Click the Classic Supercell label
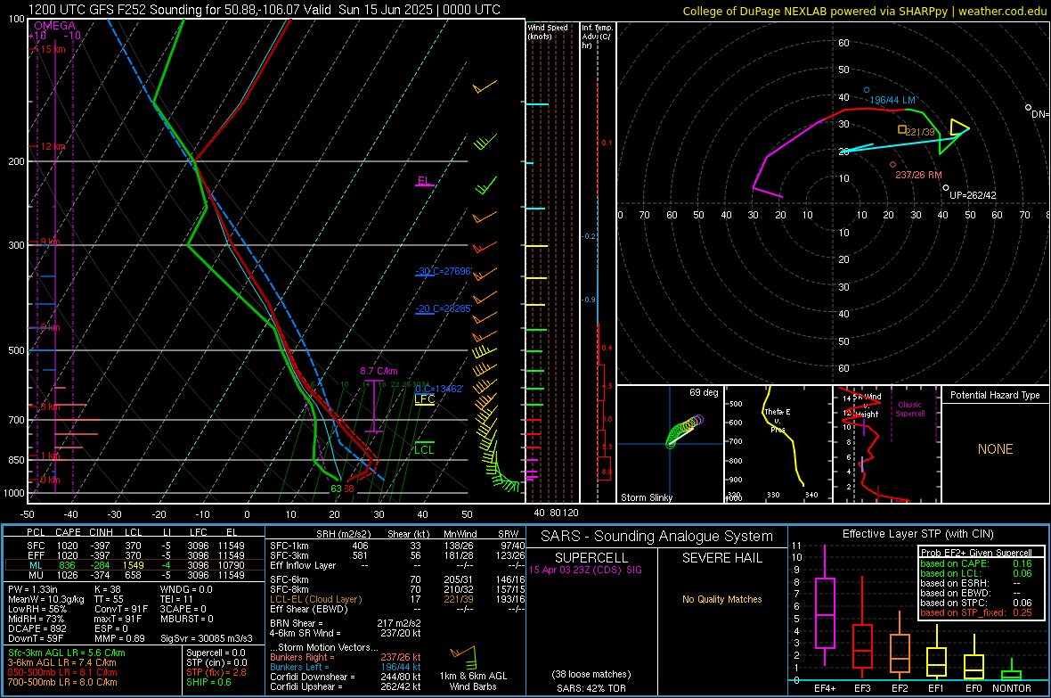This screenshot has height=698, width=1051. (x=909, y=409)
